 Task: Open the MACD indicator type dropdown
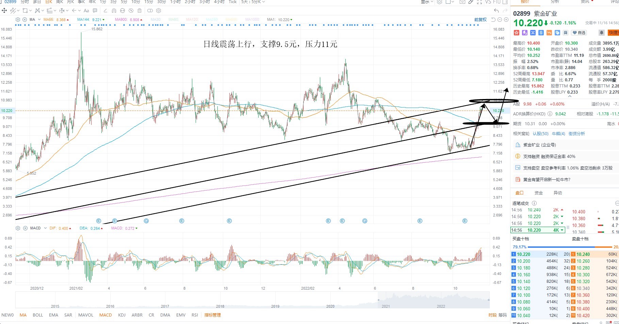point(45,228)
